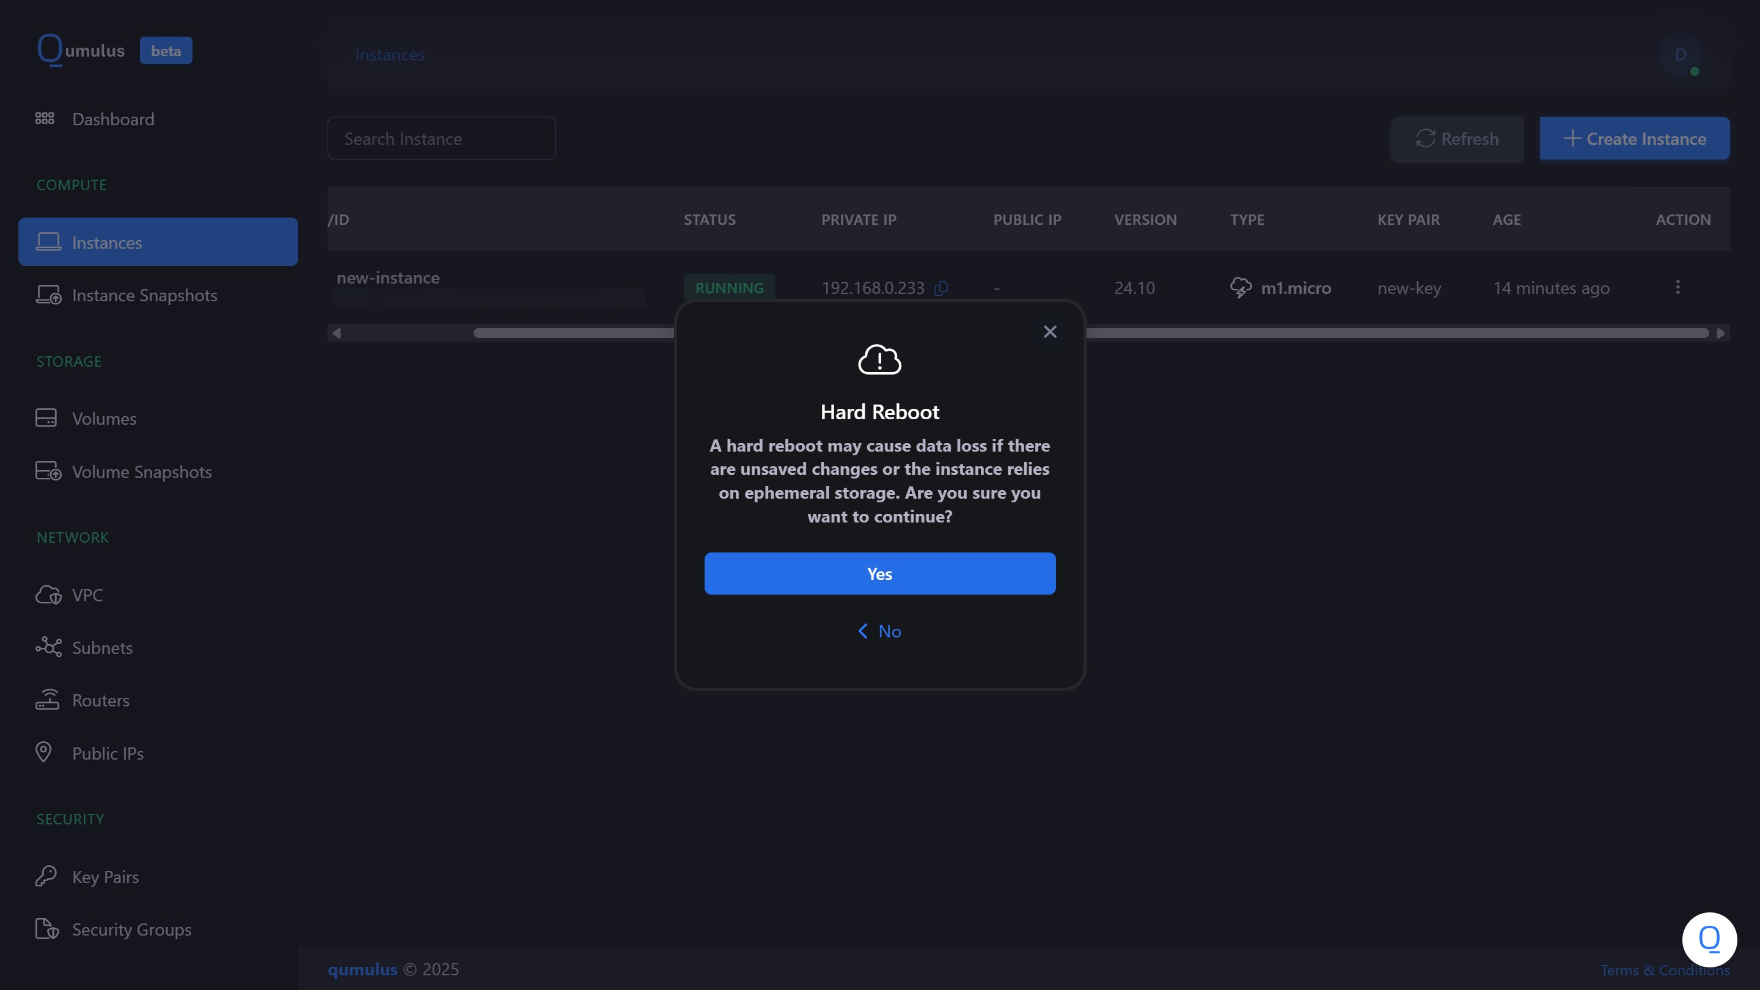Click the Routers icon
The height and width of the screenshot is (990, 1760).
pyautogui.click(x=47, y=700)
